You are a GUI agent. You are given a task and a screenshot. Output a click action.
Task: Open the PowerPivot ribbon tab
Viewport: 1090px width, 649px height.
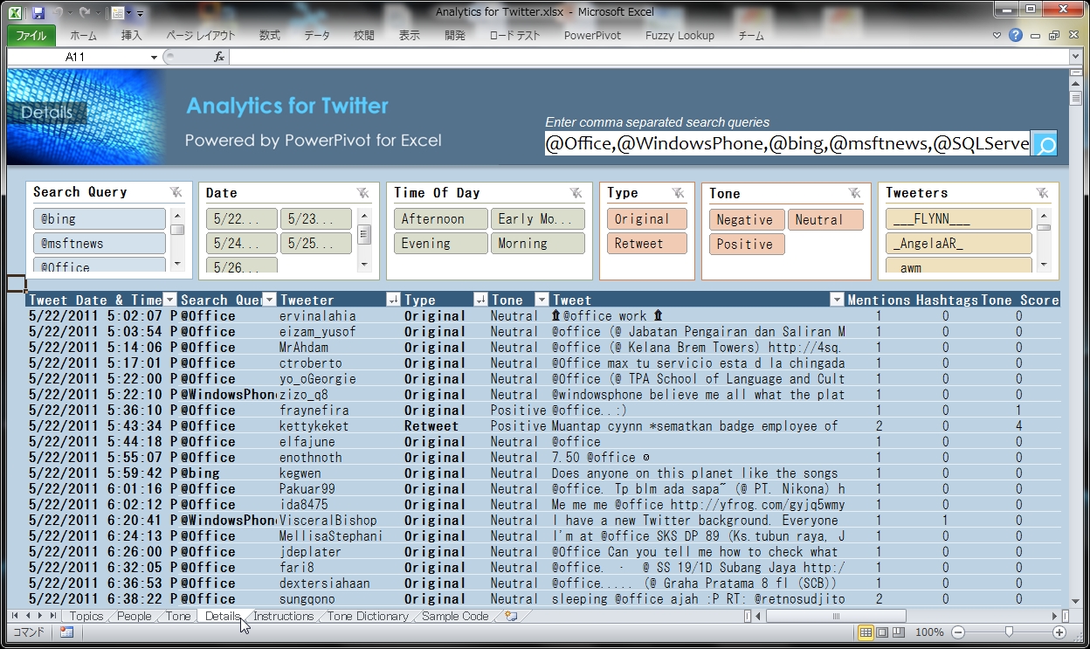592,36
